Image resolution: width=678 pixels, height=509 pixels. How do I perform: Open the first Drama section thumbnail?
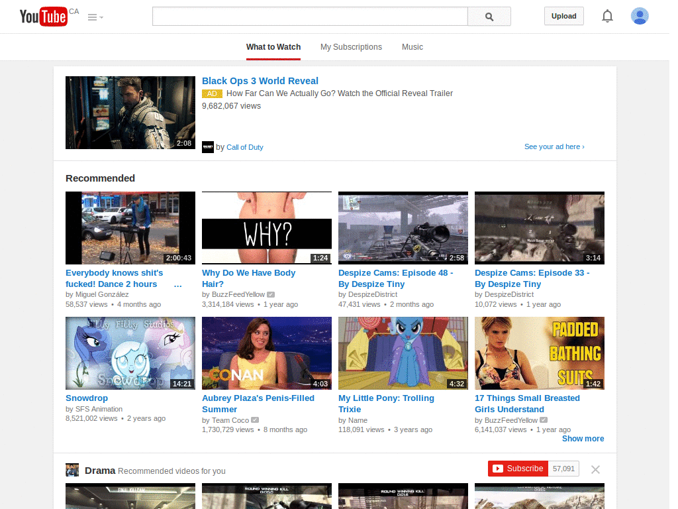tap(130, 496)
